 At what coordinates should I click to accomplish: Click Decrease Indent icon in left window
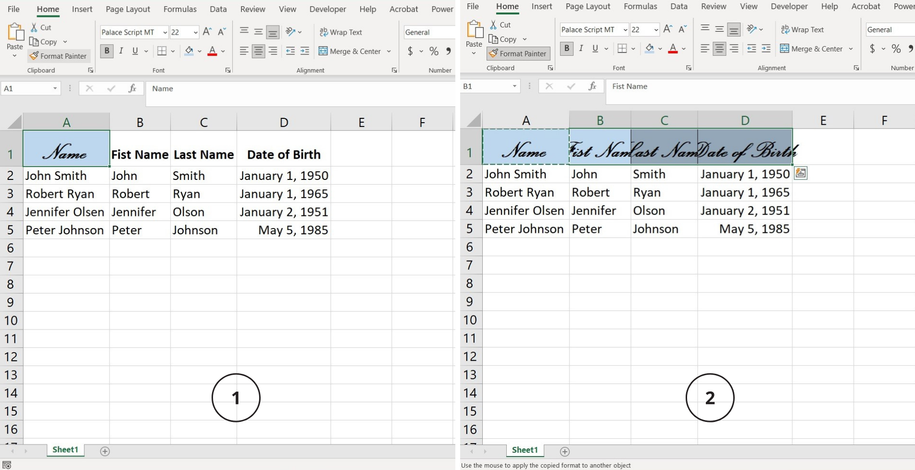(x=290, y=51)
